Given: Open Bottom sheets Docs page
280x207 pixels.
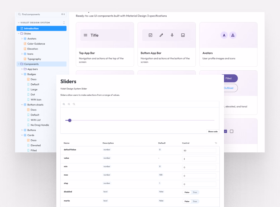Looking at the screenshot, I should pyautogui.click(x=32, y=110).
